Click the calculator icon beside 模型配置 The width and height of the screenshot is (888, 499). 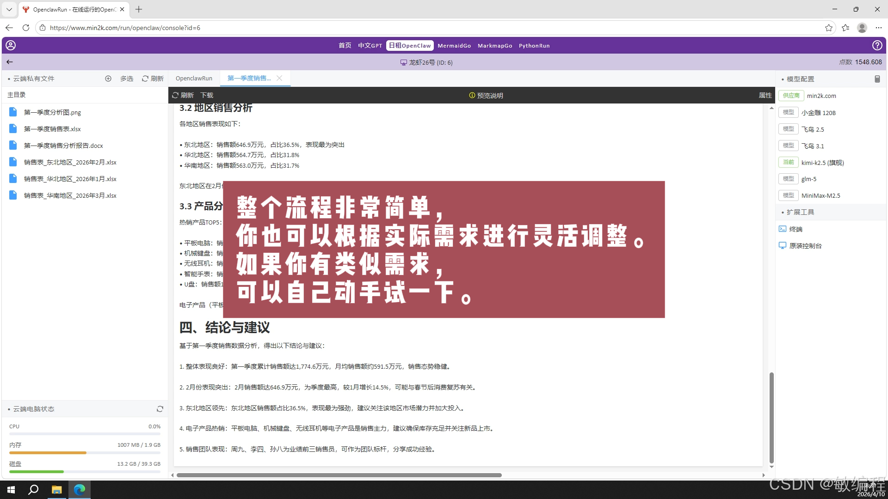click(x=877, y=79)
